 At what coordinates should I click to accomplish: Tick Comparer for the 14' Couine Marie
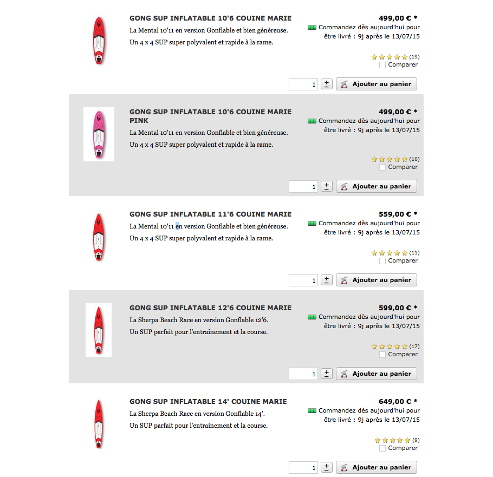[382, 448]
